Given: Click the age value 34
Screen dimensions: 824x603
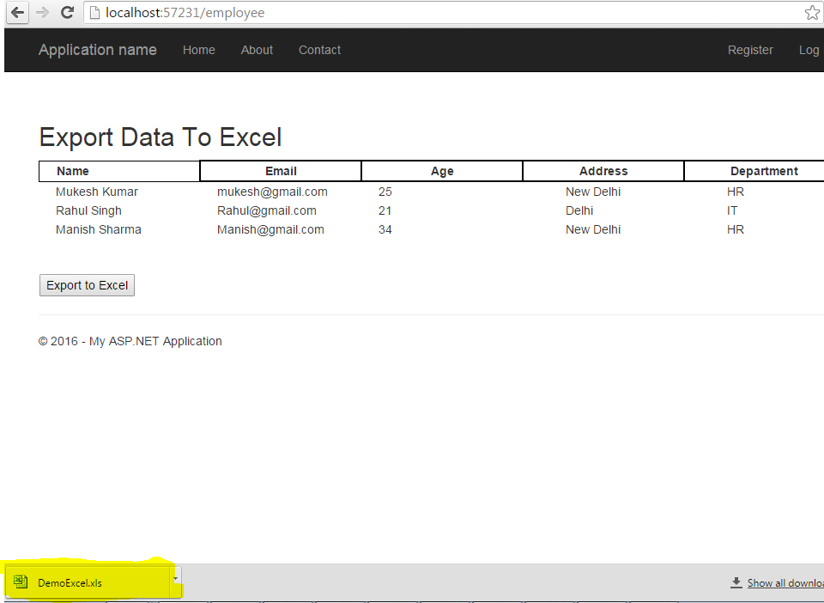Looking at the screenshot, I should click(385, 229).
